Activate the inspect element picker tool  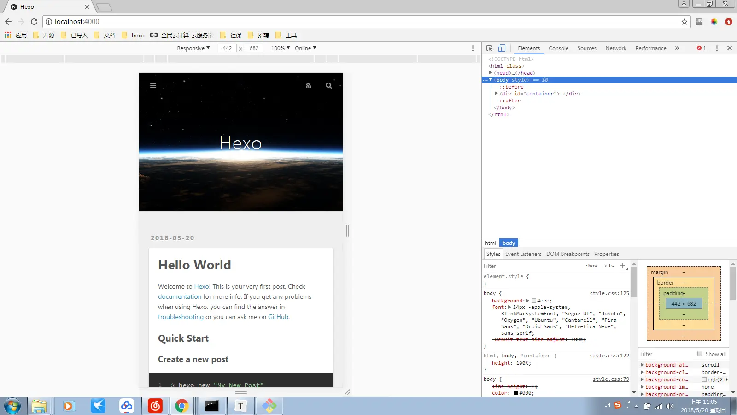coord(489,48)
